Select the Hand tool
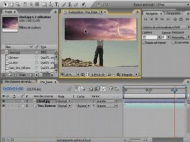The image size is (190, 142). click(x=11, y=5)
